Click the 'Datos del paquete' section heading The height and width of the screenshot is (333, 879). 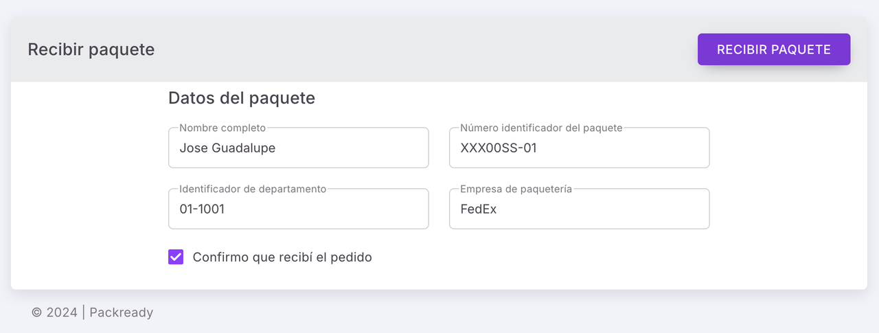pyautogui.click(x=242, y=98)
